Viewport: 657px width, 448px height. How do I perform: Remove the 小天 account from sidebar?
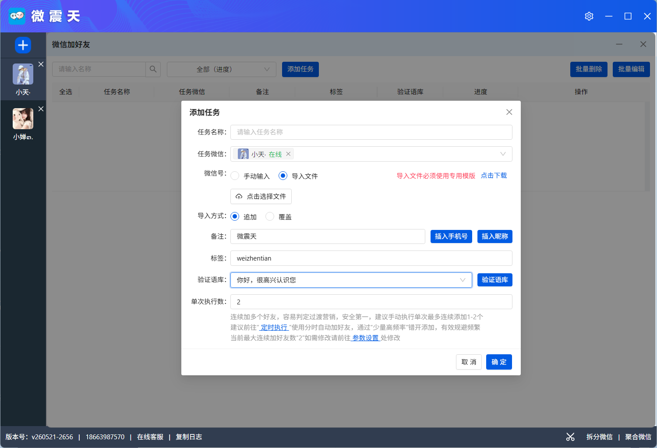41,64
